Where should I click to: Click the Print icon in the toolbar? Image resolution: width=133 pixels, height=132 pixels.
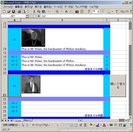(19, 12)
